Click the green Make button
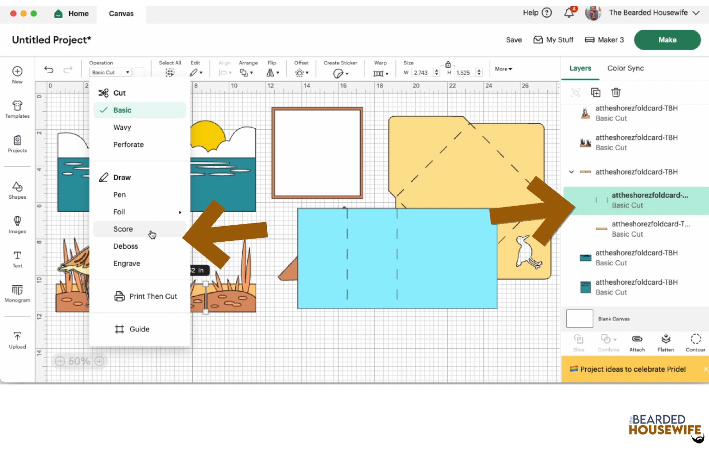 [x=667, y=40]
